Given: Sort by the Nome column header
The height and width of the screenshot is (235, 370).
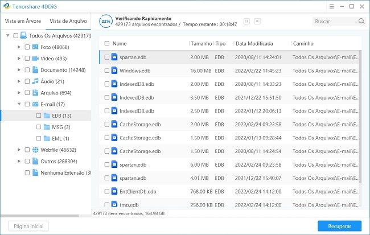Looking at the screenshot, I should pos(120,43).
